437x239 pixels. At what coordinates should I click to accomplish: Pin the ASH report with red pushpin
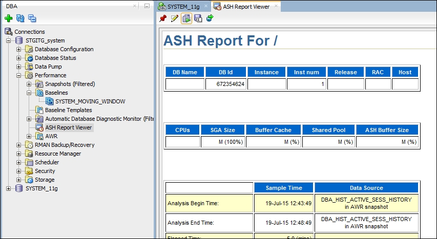pyautogui.click(x=163, y=18)
